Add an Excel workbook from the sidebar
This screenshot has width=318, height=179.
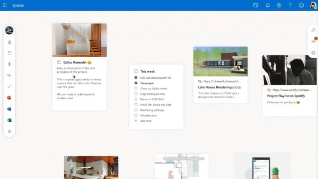[x=9, y=120]
